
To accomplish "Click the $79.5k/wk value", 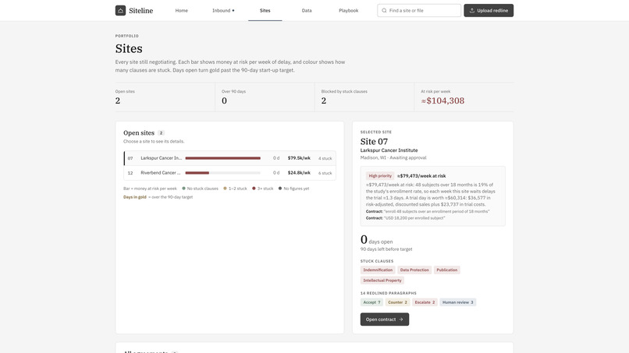I will (299, 158).
